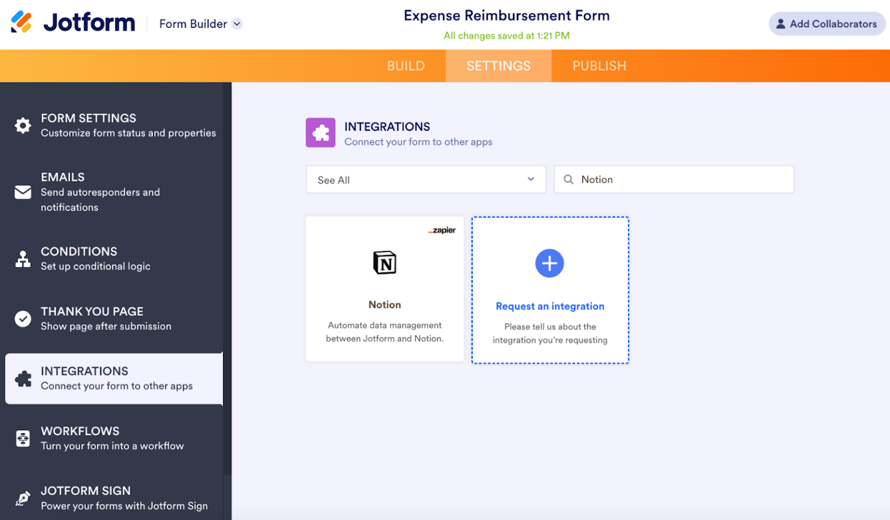Open the Emails envelope icon
This screenshot has height=520, width=890.
point(23,192)
